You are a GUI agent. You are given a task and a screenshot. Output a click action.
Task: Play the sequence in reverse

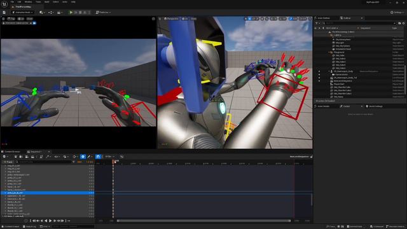(x=46, y=221)
